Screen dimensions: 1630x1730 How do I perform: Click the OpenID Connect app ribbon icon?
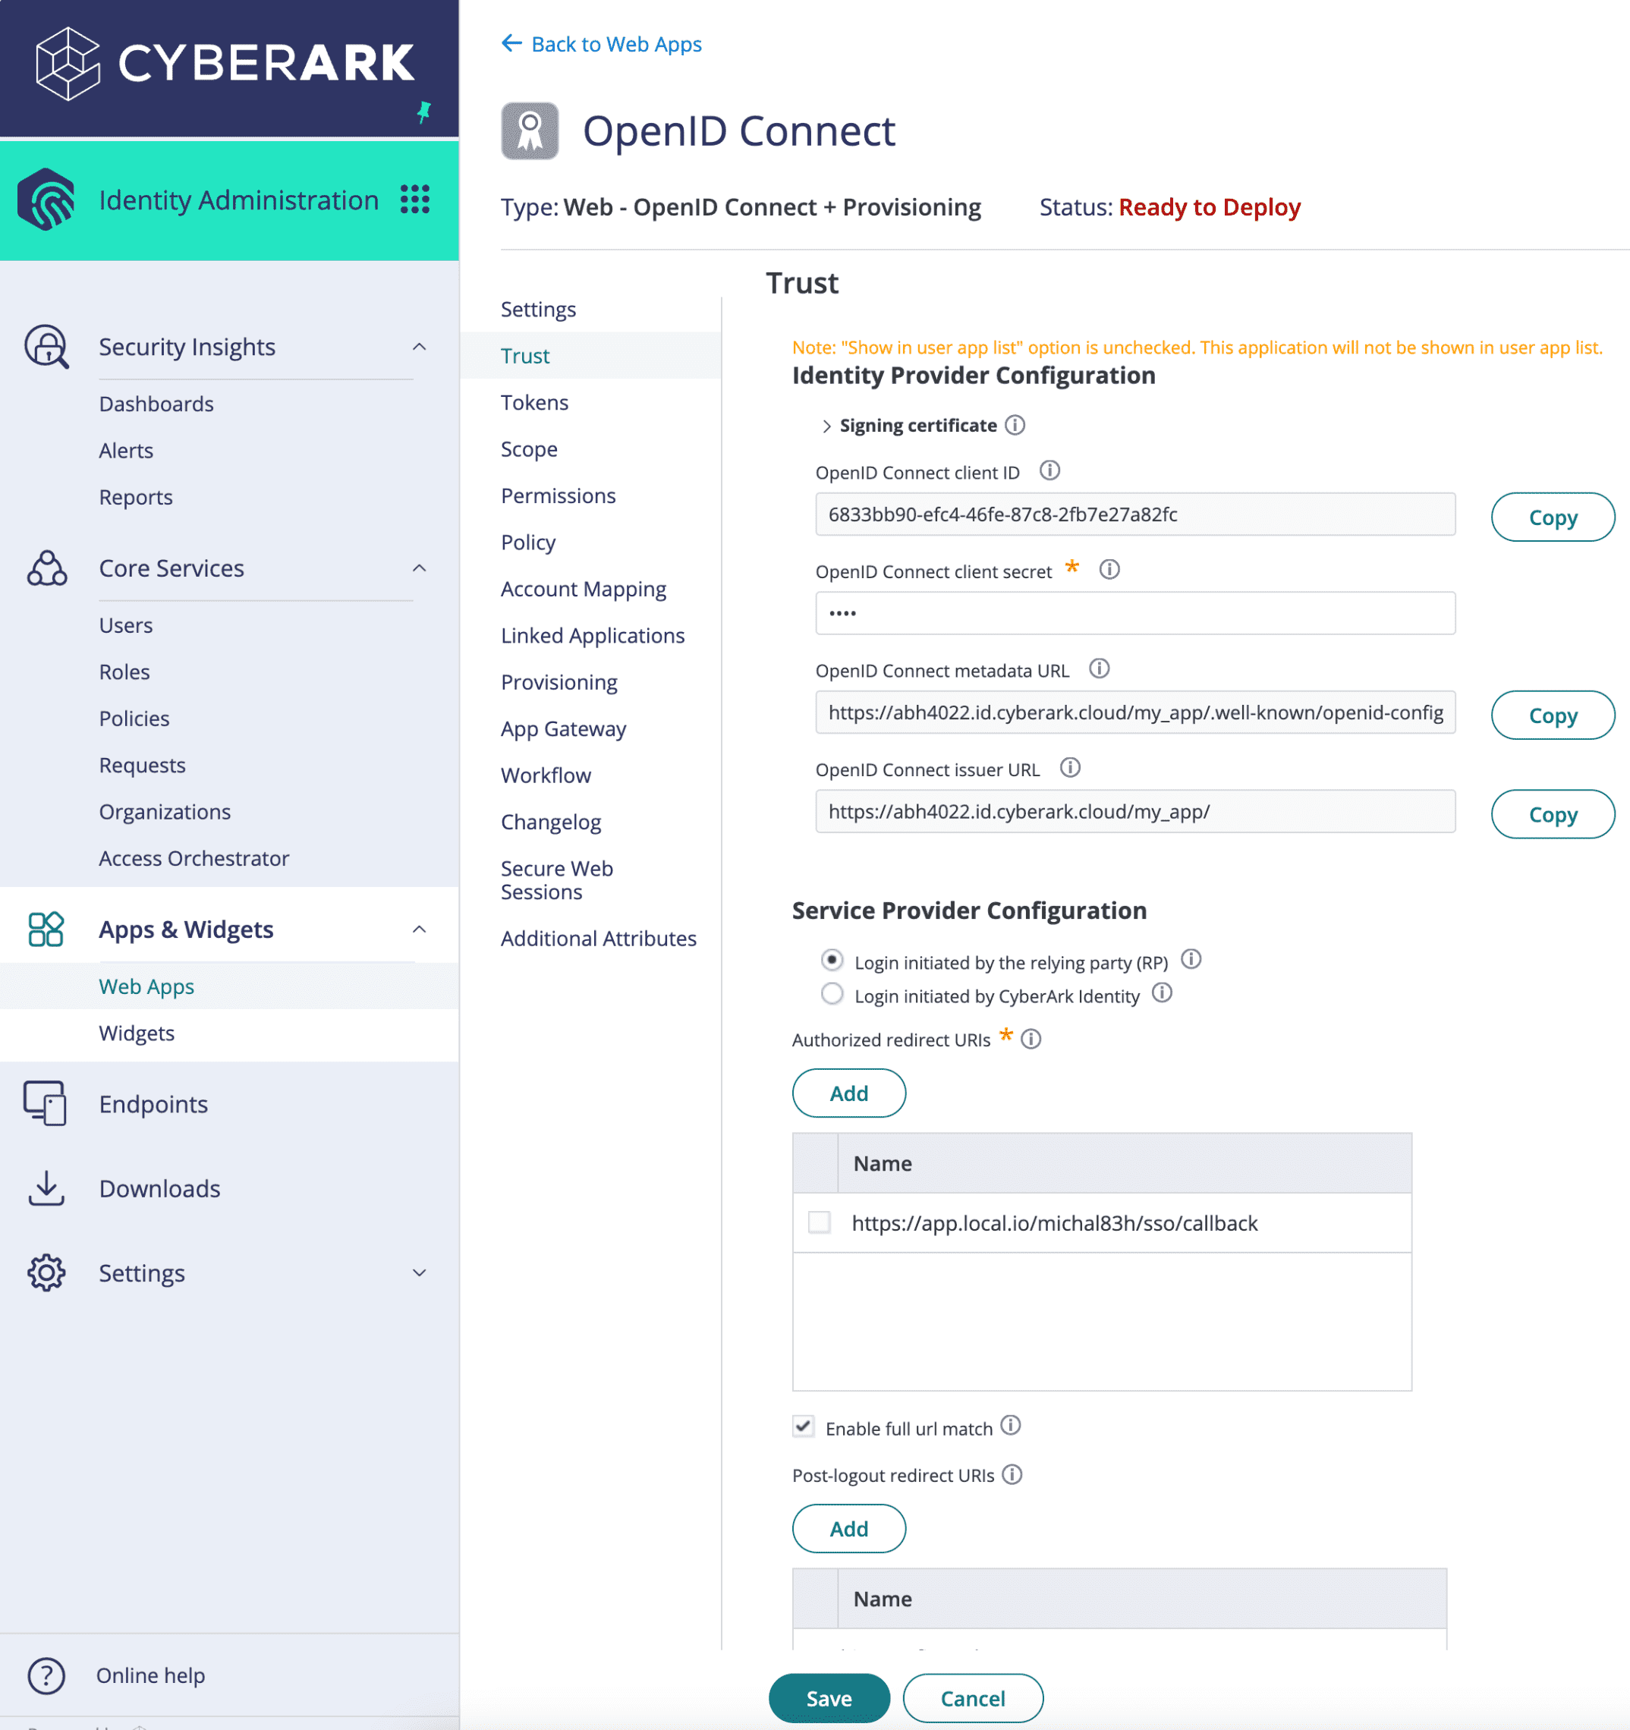click(529, 131)
